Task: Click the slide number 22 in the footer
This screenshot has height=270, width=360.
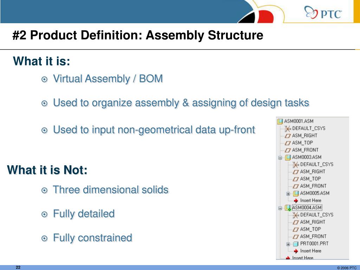Action: [18, 267]
